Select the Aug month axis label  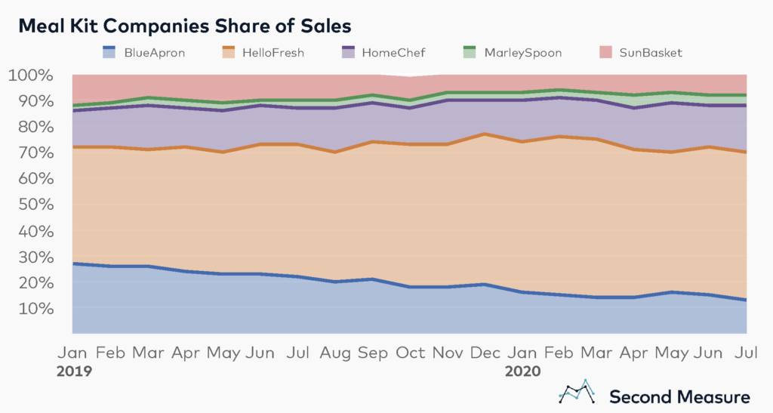[335, 353]
